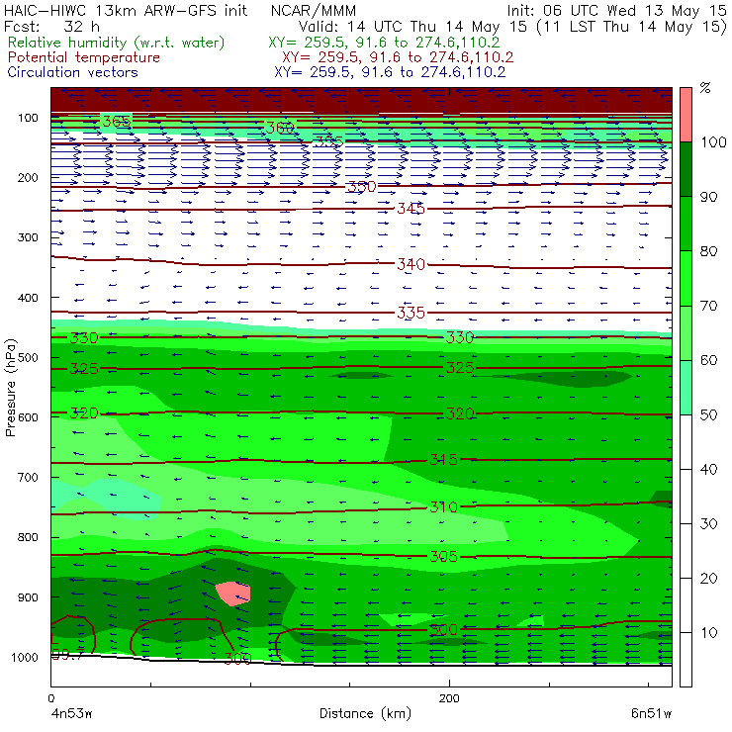Click the 700 hPa pressure tick label
This screenshot has width=732, height=732.
[x=28, y=477]
